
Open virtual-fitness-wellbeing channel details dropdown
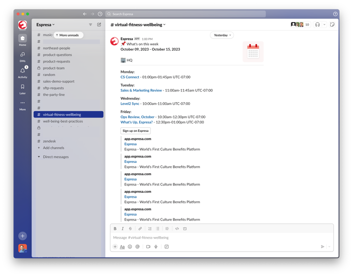(138, 25)
